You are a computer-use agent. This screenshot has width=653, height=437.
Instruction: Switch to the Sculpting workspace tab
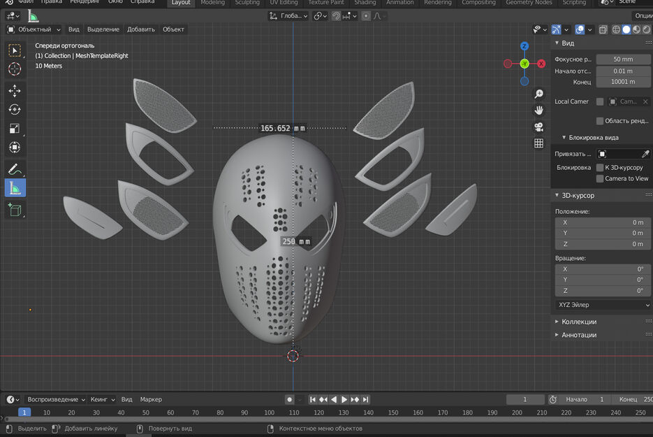pos(247,3)
